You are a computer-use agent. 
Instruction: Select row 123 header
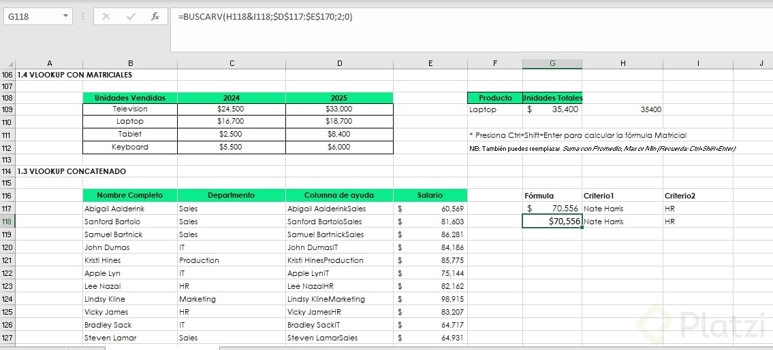click(x=7, y=286)
